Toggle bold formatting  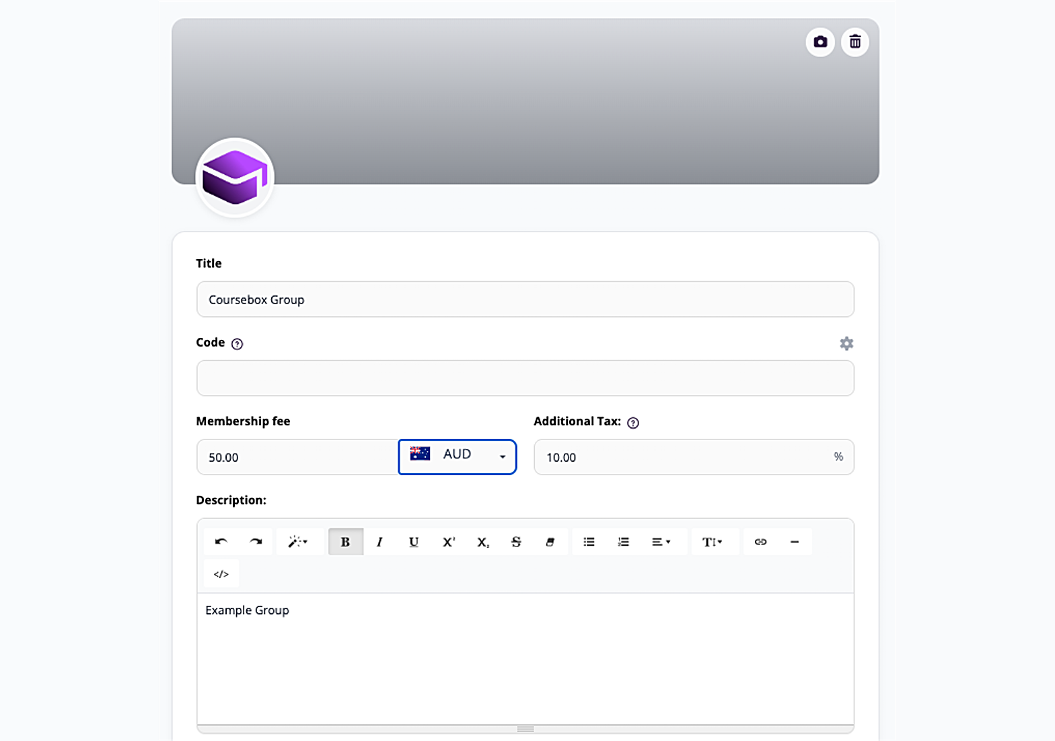[346, 542]
